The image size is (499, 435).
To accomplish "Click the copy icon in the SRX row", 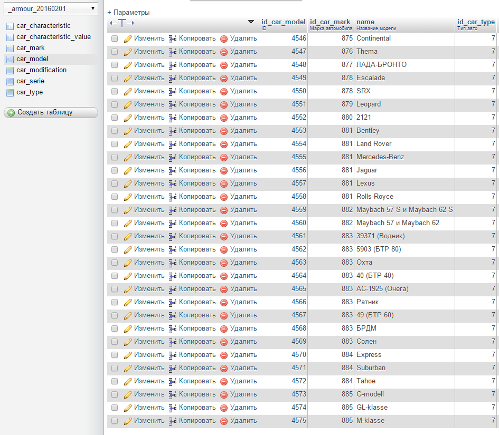I will pyautogui.click(x=173, y=92).
